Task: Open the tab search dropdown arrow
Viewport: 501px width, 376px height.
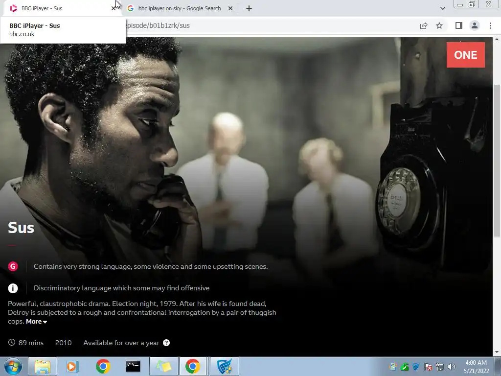Action: (x=442, y=8)
